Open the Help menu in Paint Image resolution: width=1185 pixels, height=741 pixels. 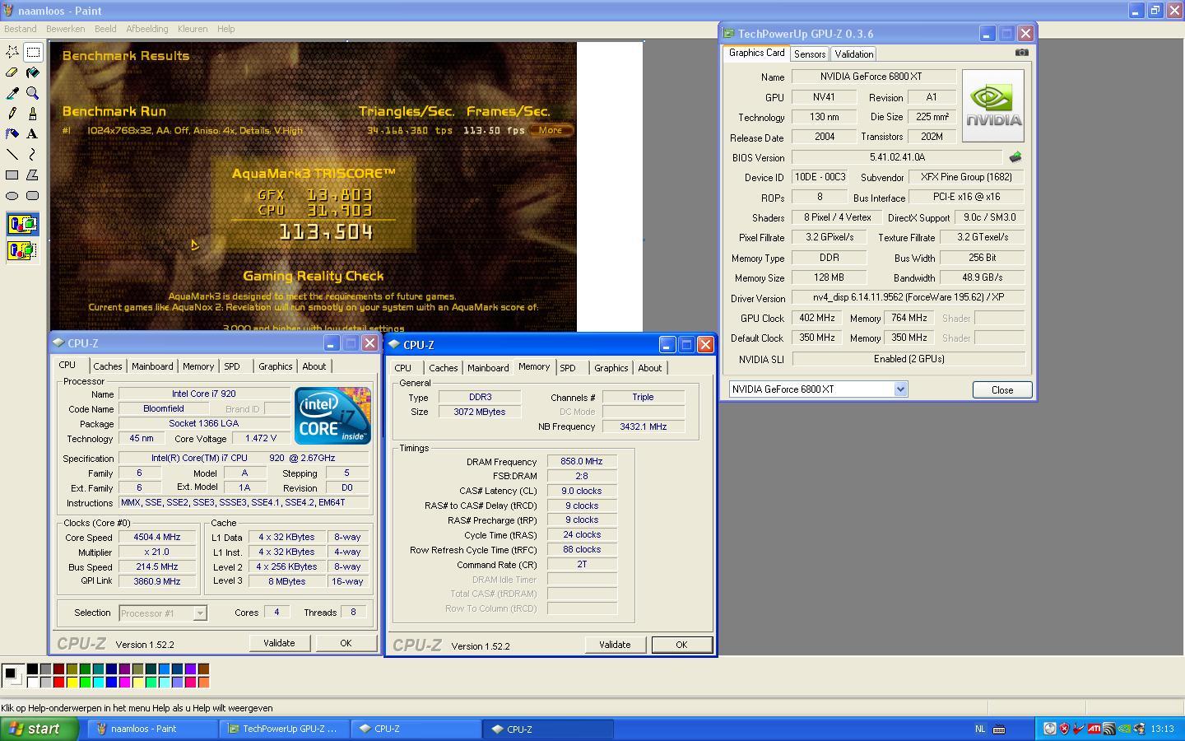pos(226,29)
